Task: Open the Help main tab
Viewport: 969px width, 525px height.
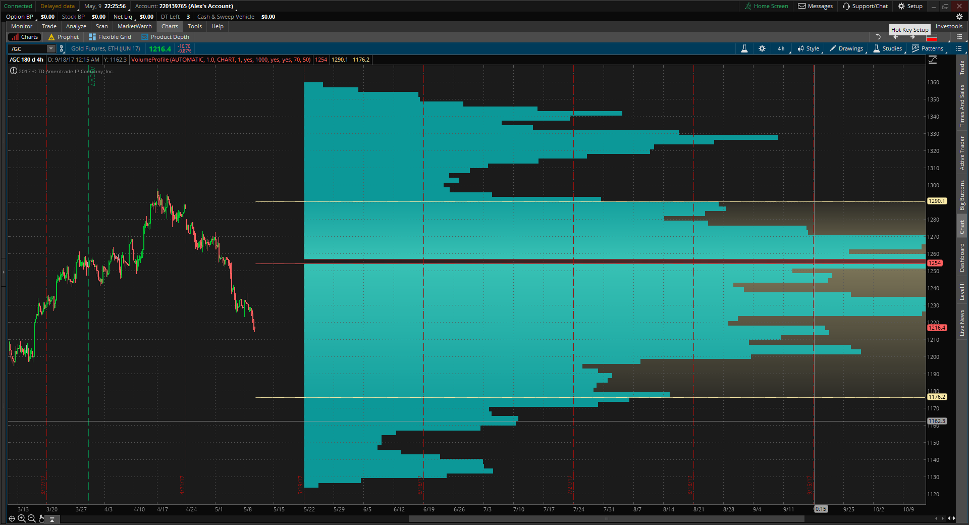Action: coord(218,26)
